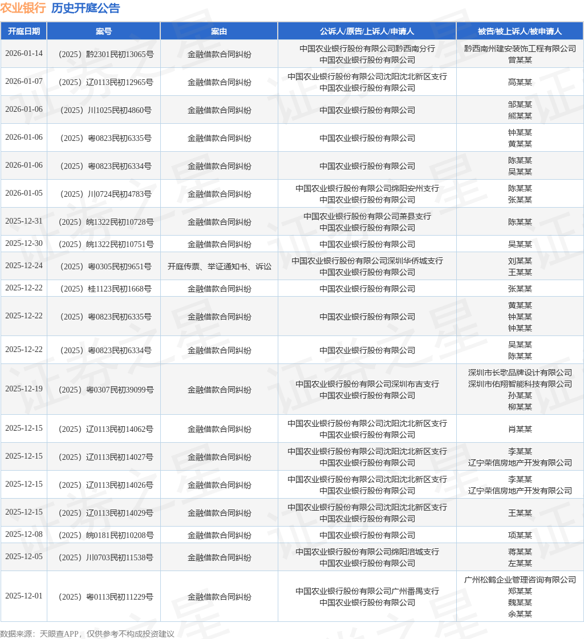The width and height of the screenshot is (584, 639).
Task: Click the 农业银行 title text
Action: 23,8
